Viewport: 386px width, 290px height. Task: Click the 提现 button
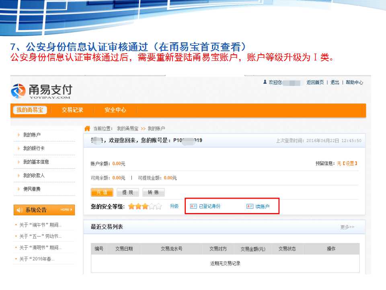pos(128,193)
